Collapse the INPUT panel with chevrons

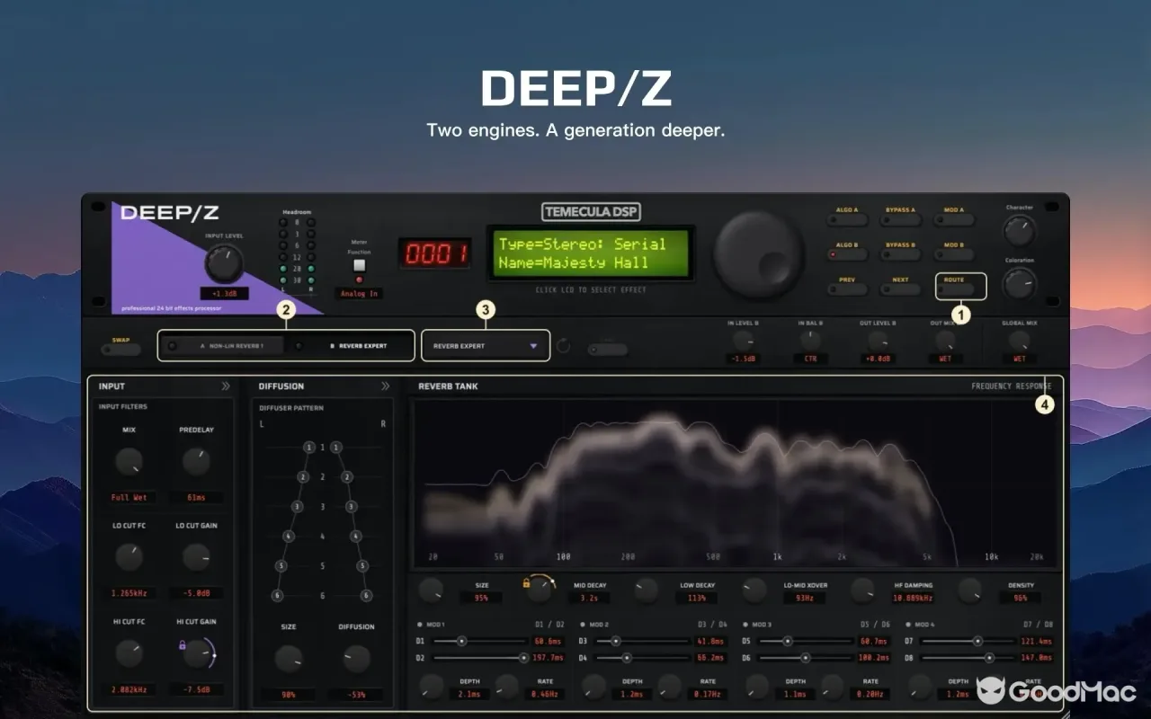tap(226, 386)
